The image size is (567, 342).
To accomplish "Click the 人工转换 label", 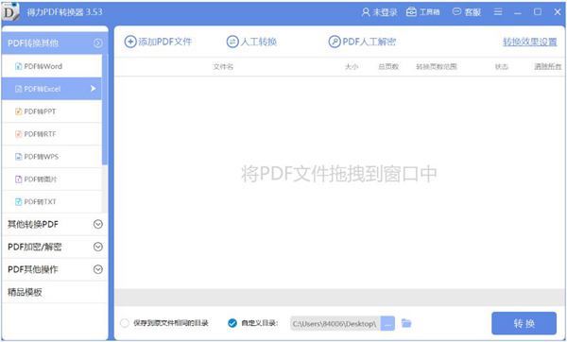I will [x=259, y=42].
